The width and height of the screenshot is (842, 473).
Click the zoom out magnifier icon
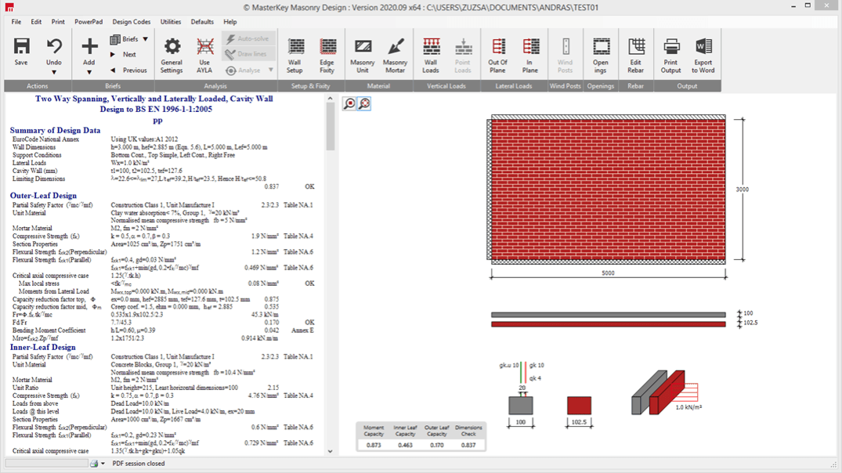pos(364,103)
